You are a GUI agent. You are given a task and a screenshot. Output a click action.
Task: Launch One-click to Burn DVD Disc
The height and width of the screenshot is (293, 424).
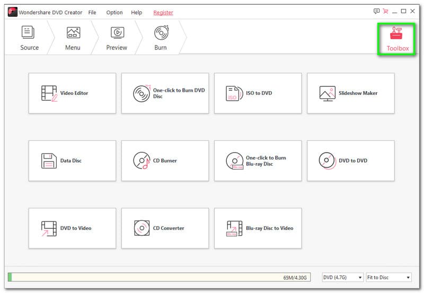165,93
